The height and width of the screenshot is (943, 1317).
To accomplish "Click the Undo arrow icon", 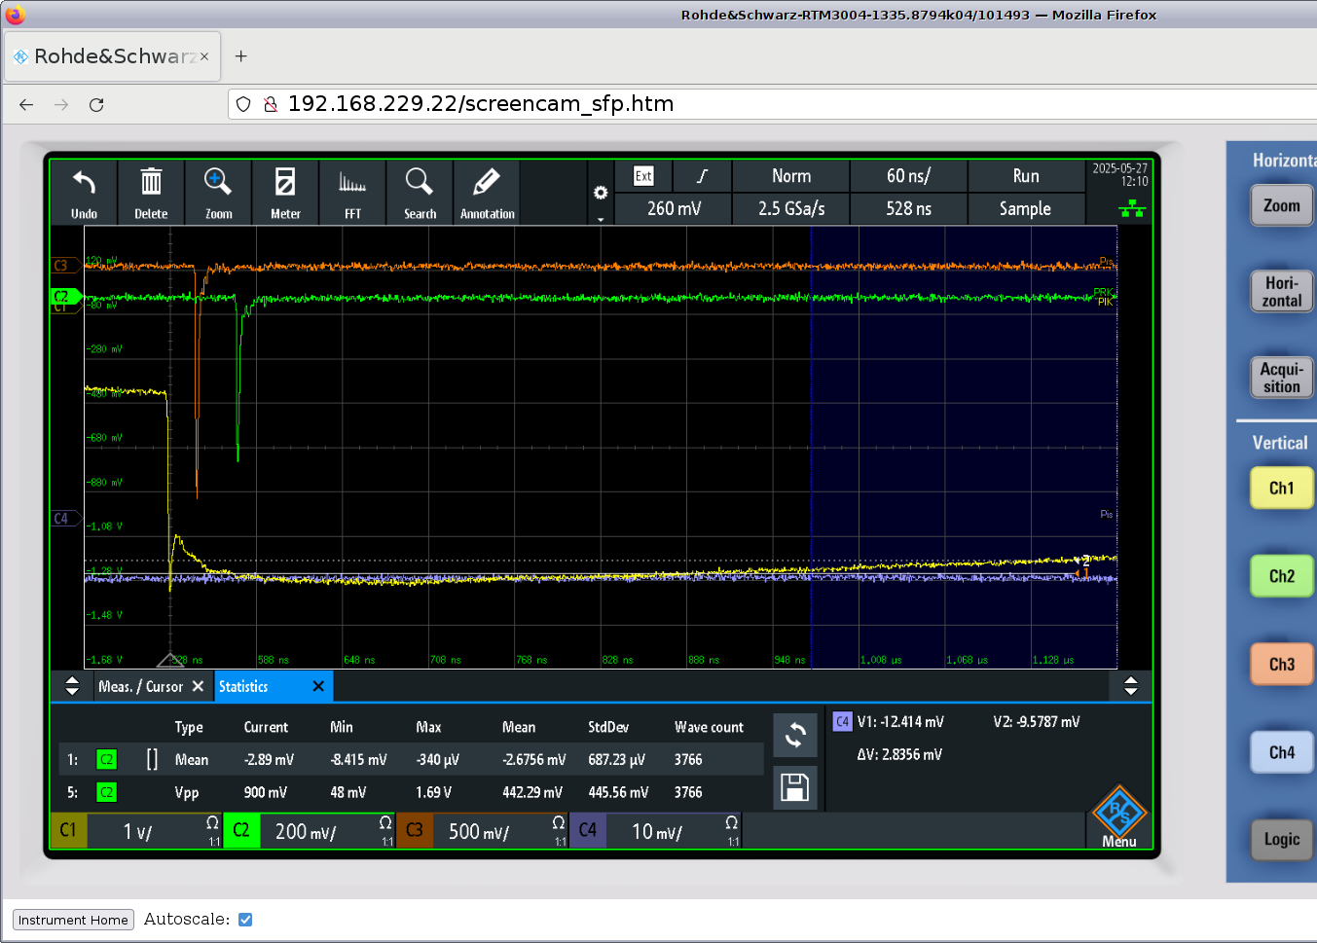I will [84, 192].
